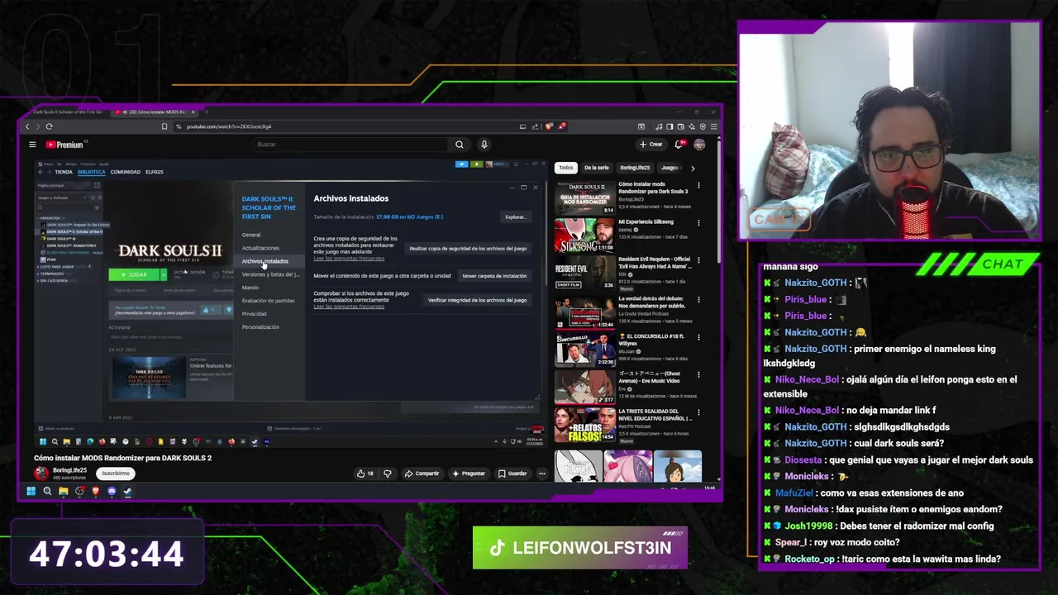The height and width of the screenshot is (595, 1058).
Task: Click Realizar copia de seguridad button
Action: tap(468, 248)
